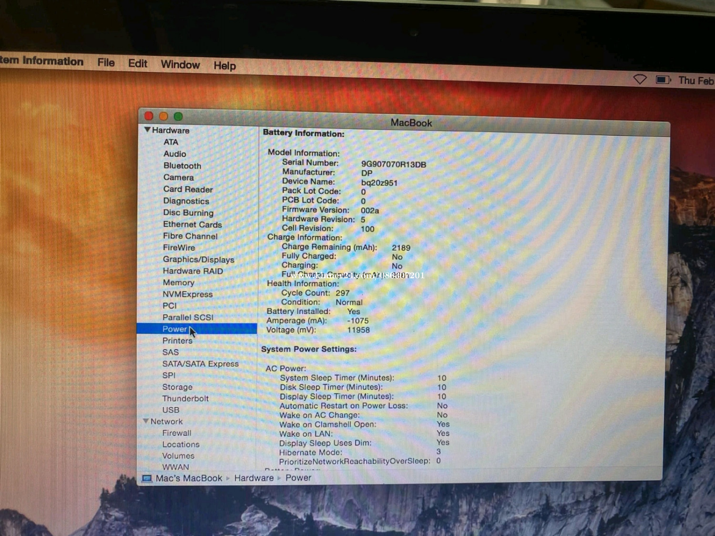The image size is (715, 536).
Task: Click charge remaining value 2189
Action: 401,248
